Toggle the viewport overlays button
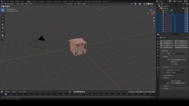This screenshot has height=106, width=189. tap(140, 4)
